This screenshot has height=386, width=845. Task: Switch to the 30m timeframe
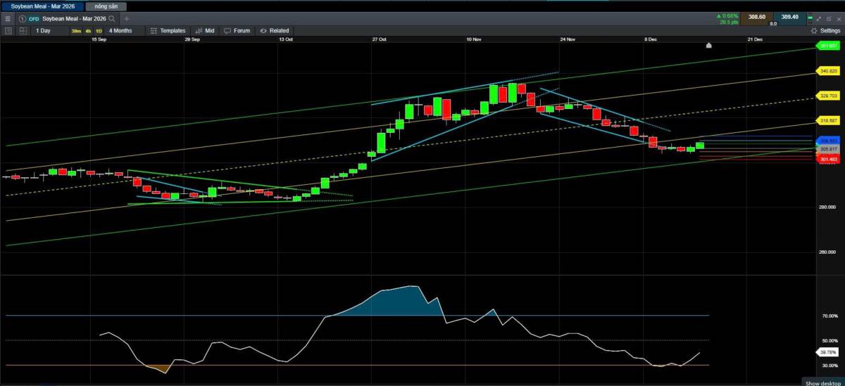76,31
